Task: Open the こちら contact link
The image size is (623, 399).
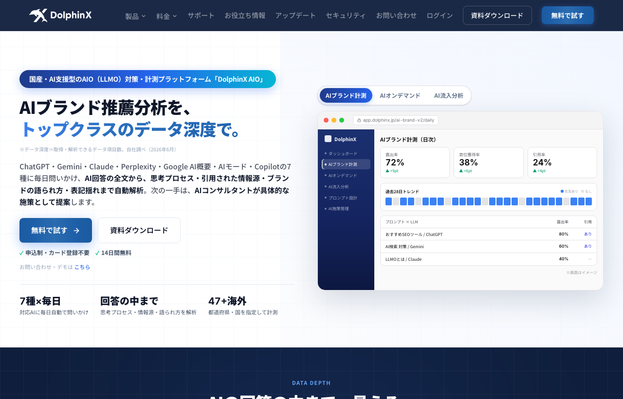Action: (82, 267)
